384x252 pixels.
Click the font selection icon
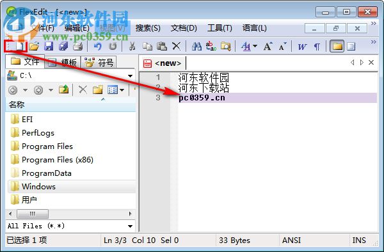click(246, 46)
